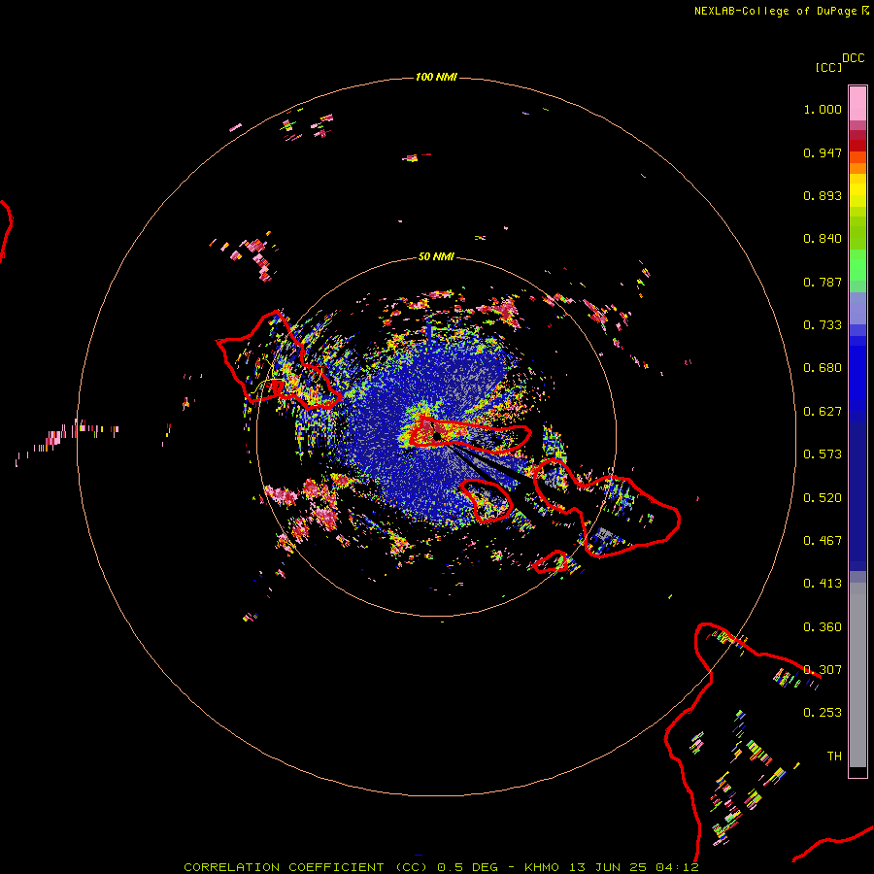
Task: Pick the red swatch near 0.947
Action: [x=857, y=146]
